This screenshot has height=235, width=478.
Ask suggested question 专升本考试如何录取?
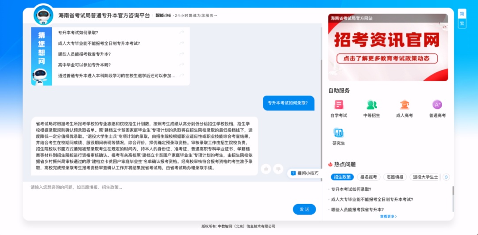point(78,33)
